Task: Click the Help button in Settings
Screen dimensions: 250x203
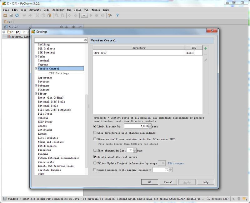Action: pos(205,182)
